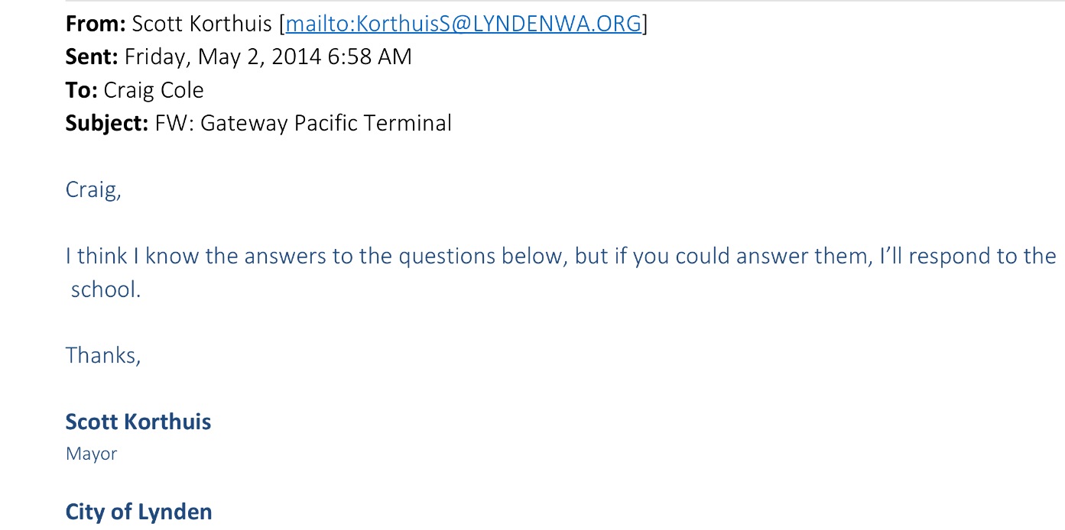Click subject text FW: Gateway Pacific Terminal

point(304,123)
